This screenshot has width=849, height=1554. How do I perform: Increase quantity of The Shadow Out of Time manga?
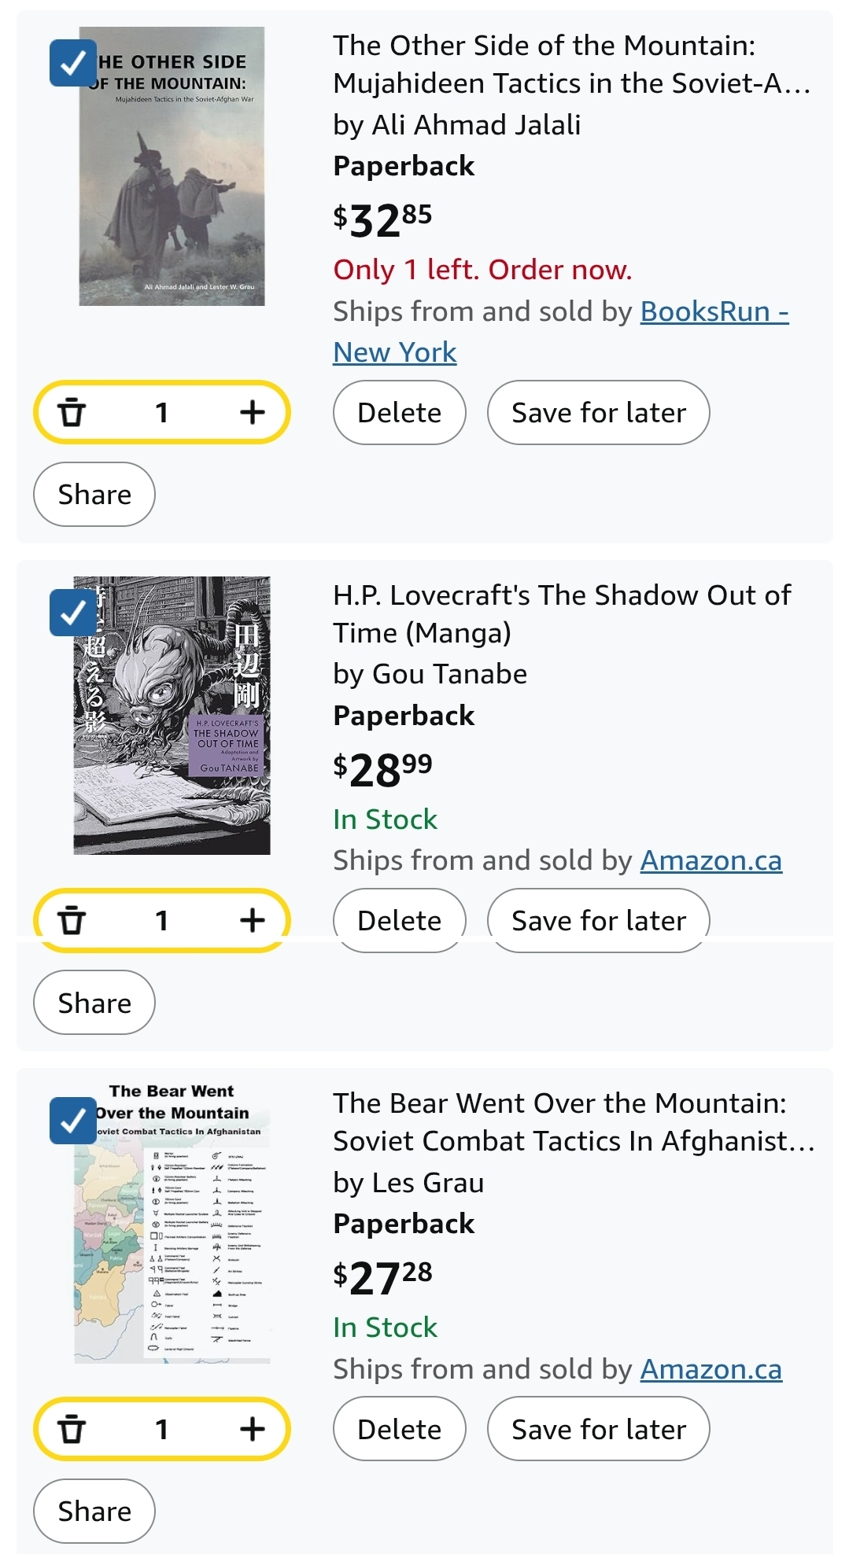(x=252, y=919)
